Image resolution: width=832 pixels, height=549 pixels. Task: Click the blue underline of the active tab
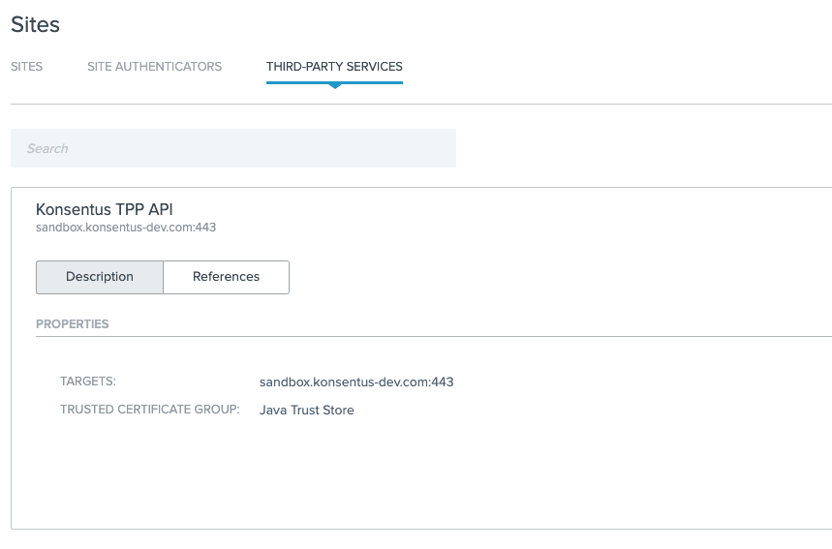point(334,82)
